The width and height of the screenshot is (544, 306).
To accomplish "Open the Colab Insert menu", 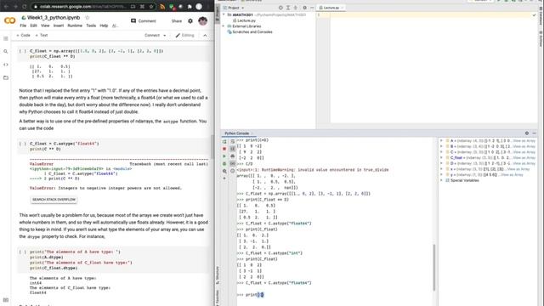I will [x=59, y=25].
